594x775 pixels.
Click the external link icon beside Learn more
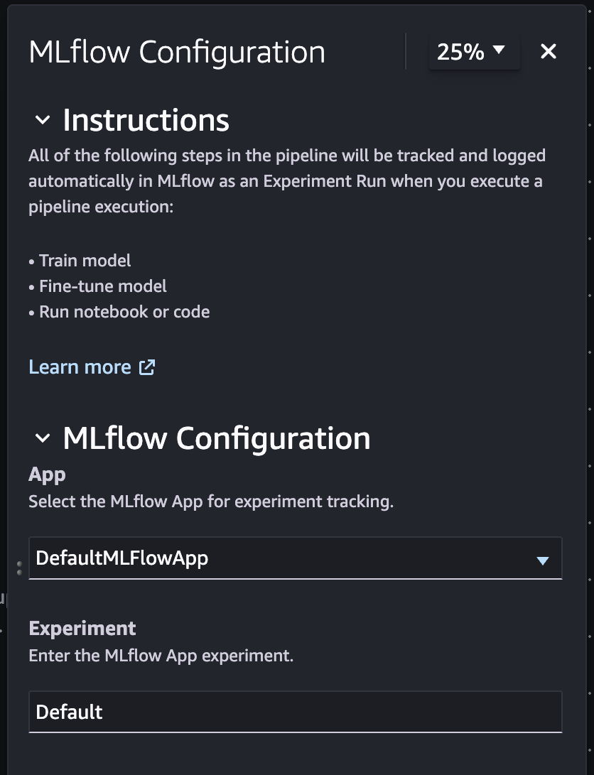click(146, 367)
